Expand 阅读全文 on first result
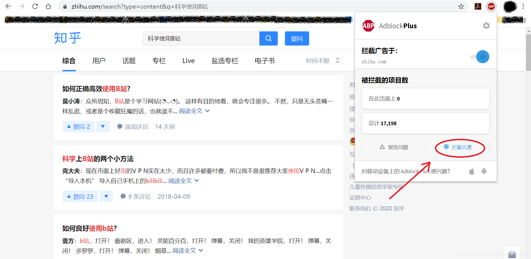 point(194,111)
